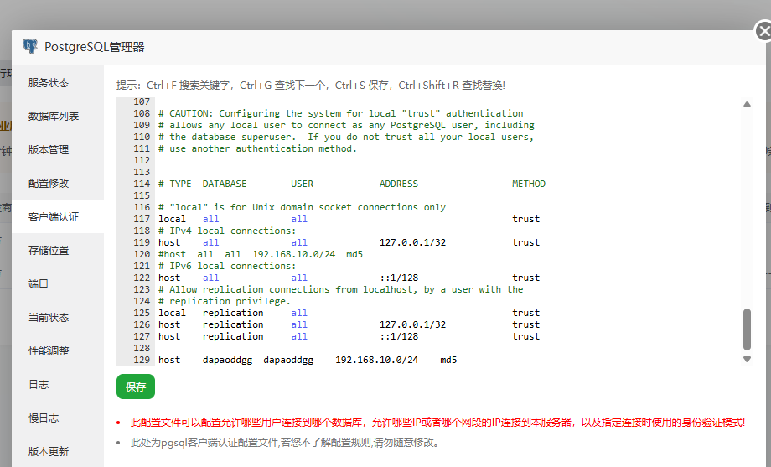Close the PostgreSQL manager dialog
Viewport: 771px width, 467px height.
click(x=763, y=32)
